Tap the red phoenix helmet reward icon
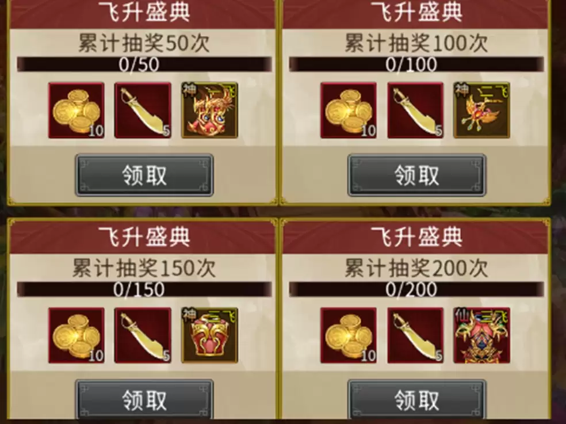566x424 pixels. (210, 110)
